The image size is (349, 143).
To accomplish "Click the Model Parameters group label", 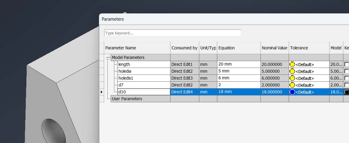I will click(128, 57).
